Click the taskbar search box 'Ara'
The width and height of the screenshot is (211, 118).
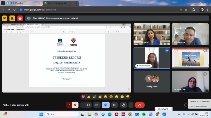(62, 114)
